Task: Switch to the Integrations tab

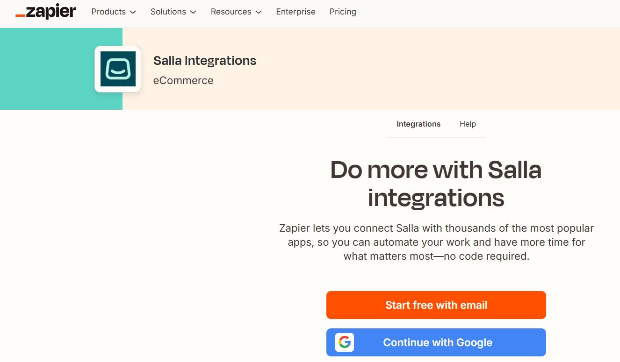Action: (418, 124)
